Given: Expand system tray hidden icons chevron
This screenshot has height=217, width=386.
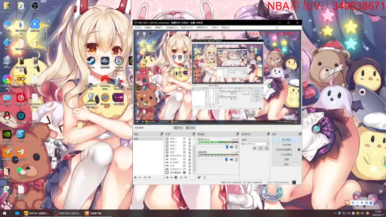Looking at the screenshot, I should [335, 213].
